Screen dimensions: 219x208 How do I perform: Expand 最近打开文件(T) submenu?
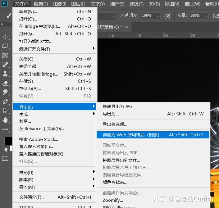[55, 49]
